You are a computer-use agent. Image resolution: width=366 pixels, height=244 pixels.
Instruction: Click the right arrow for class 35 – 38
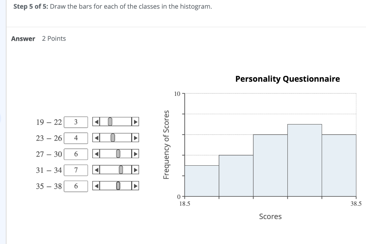[136, 186]
